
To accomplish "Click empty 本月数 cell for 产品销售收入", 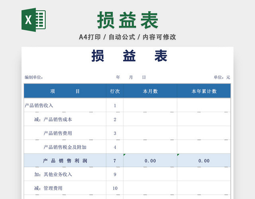I will pos(150,105).
